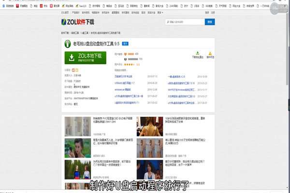Open the two girls outdoors thumbnail
Image resolution: width=290 pixels, height=193 pixels.
tap(78, 169)
